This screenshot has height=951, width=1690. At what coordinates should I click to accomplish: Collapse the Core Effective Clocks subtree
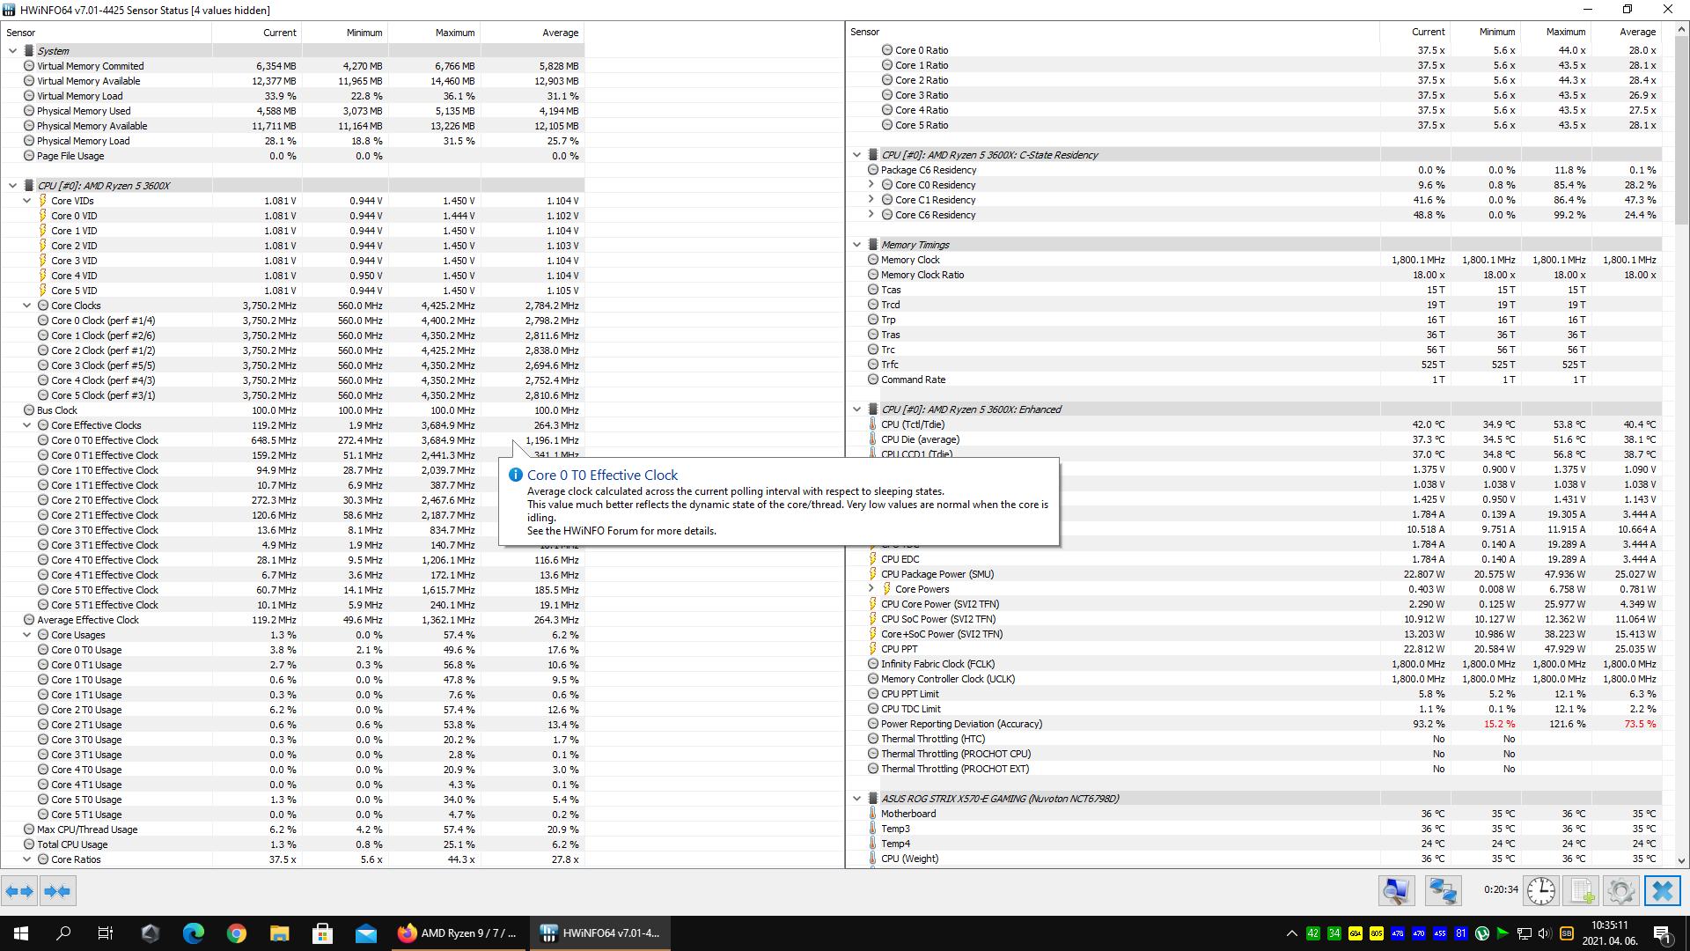pos(27,425)
